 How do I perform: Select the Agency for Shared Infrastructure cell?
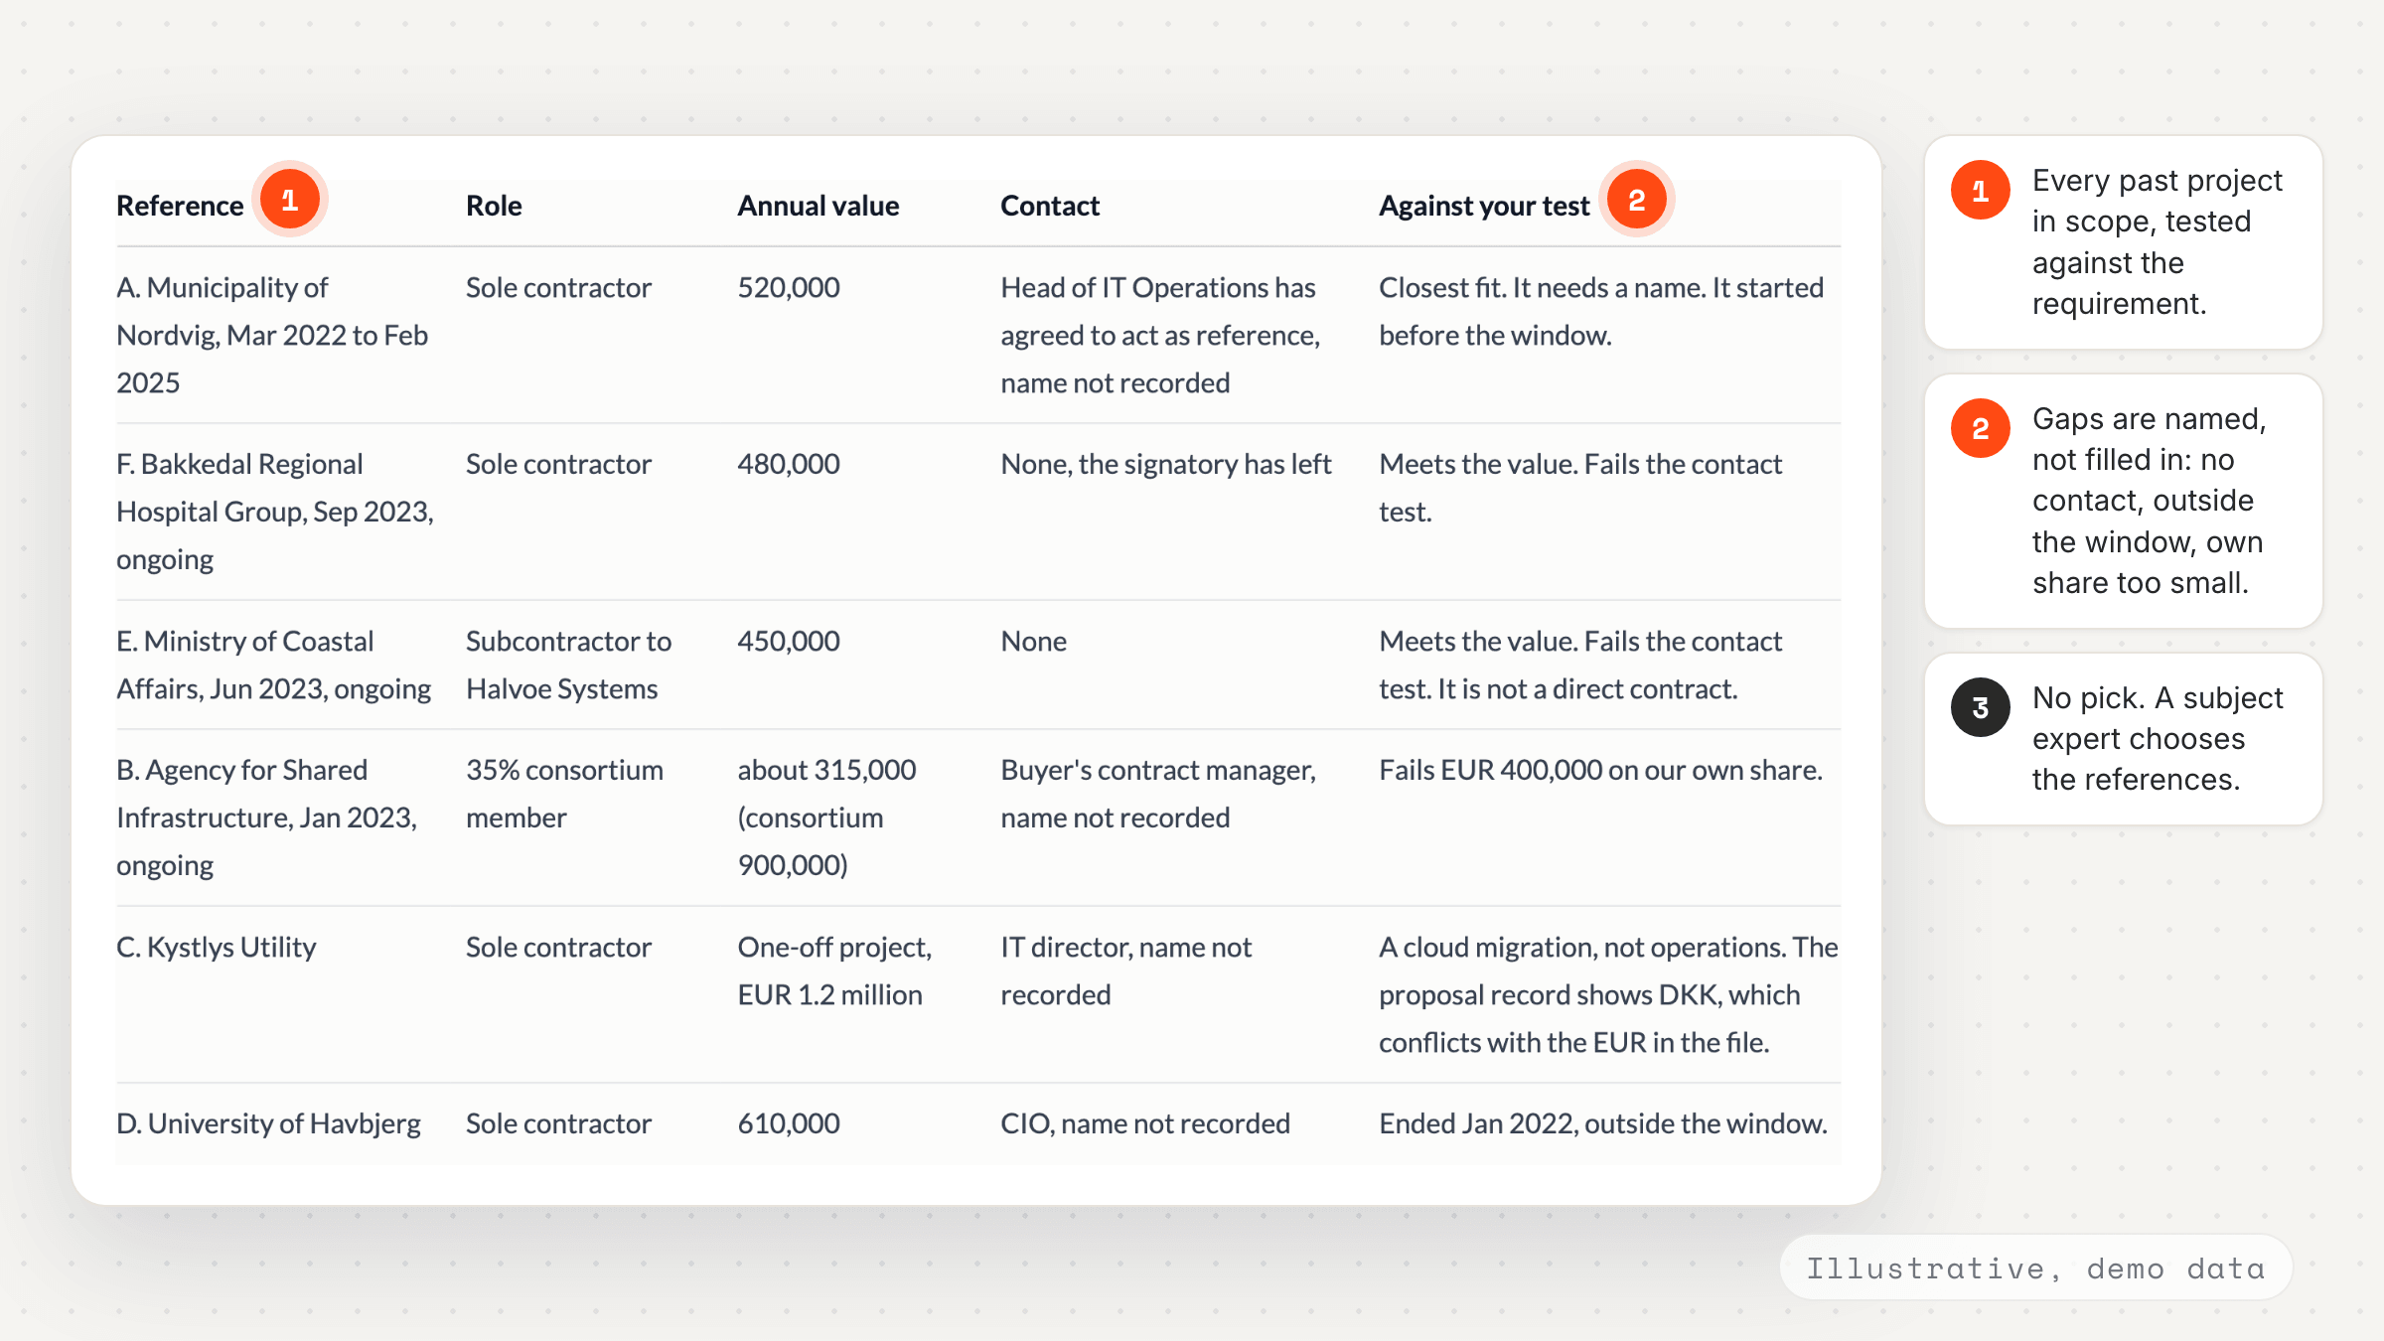pyautogui.click(x=267, y=818)
